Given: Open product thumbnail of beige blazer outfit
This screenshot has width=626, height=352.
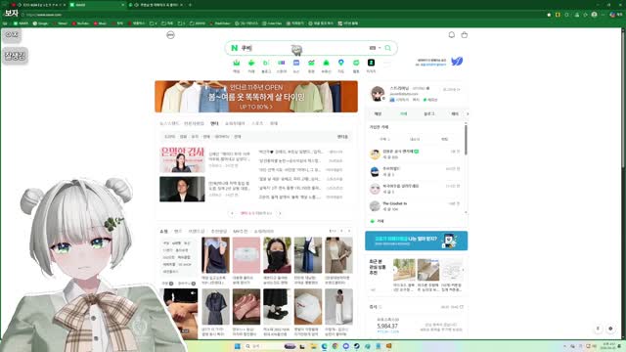Looking at the screenshot, I should click(x=338, y=255).
